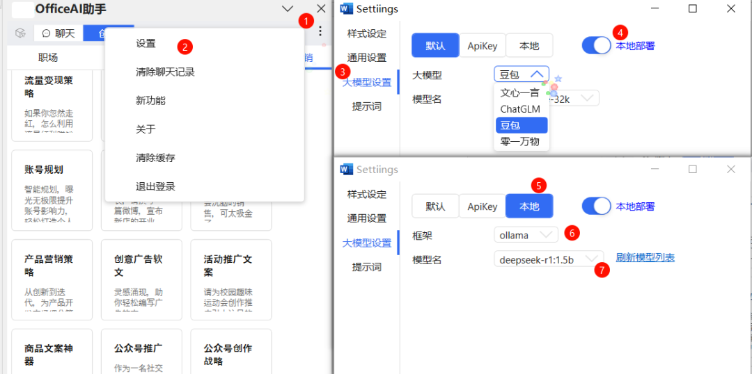Pick 零一万物 from the model list
The image size is (752, 374).
[520, 141]
